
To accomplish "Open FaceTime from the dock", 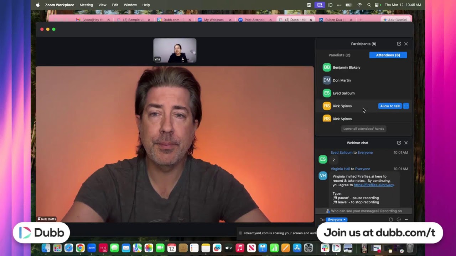I will coord(160,248).
